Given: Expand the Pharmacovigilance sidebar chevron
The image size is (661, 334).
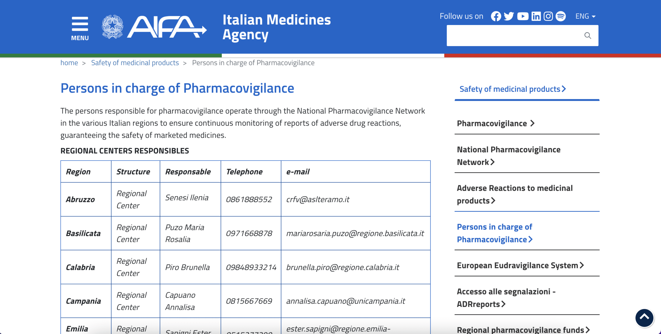Looking at the screenshot, I should pyautogui.click(x=532, y=123).
